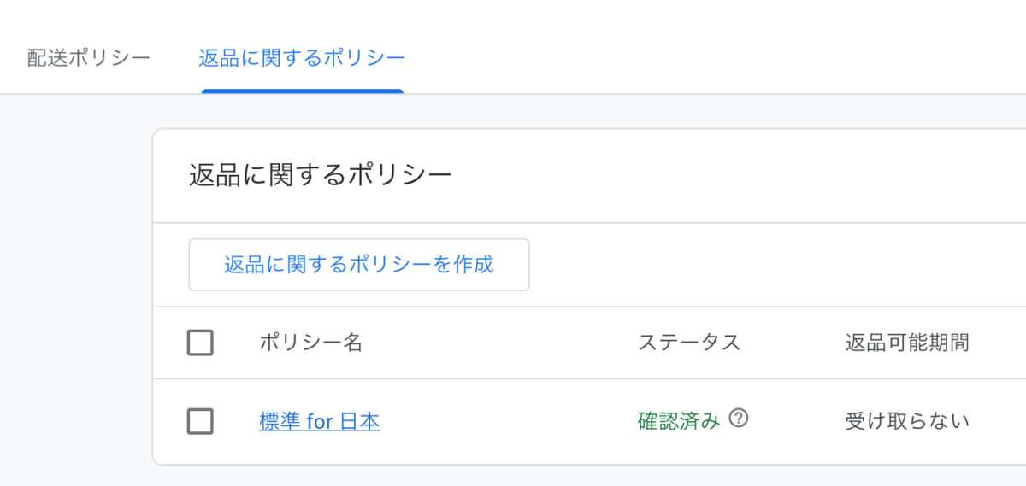Click the blank area right of the card heading

click(x=727, y=175)
